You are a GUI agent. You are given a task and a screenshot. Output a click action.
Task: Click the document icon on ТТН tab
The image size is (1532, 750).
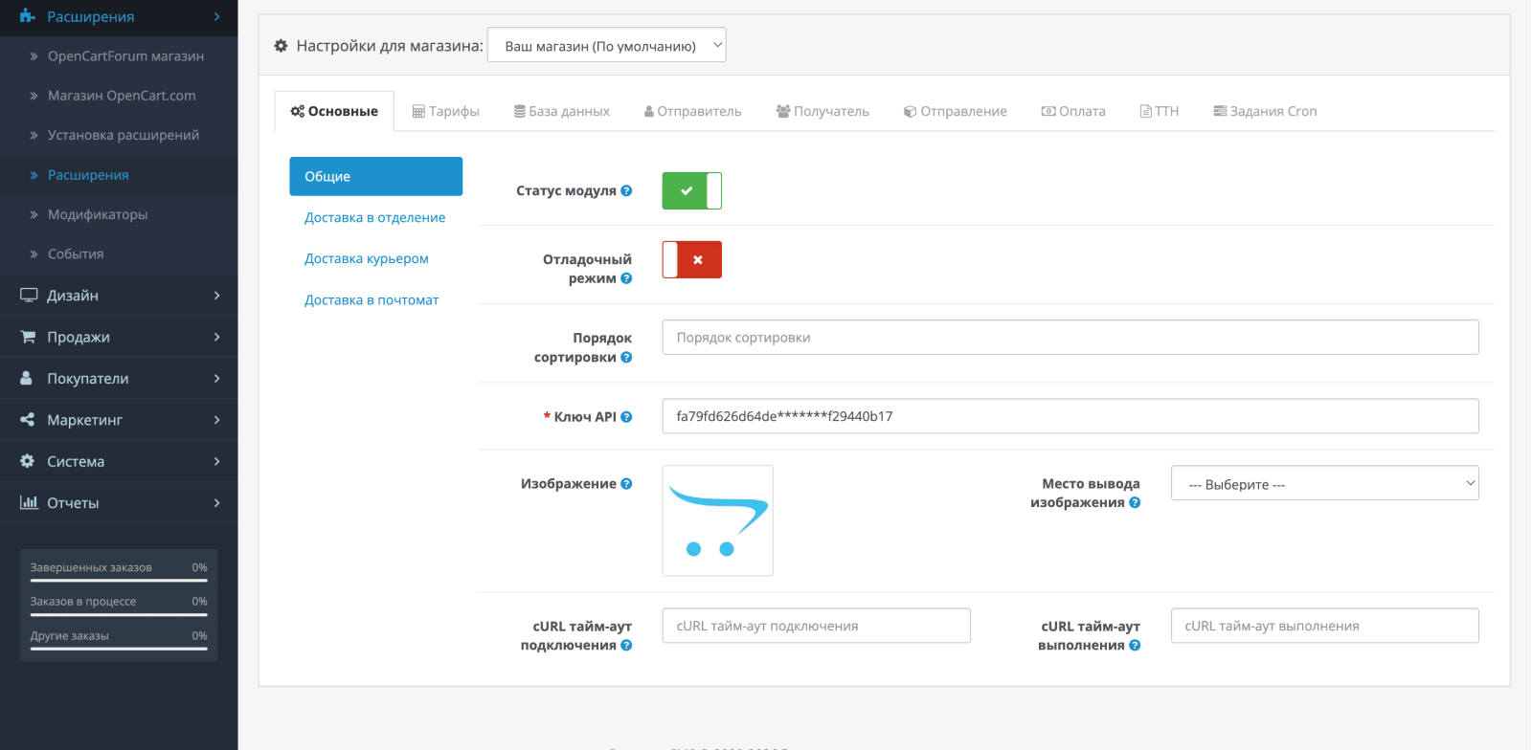[x=1146, y=111]
